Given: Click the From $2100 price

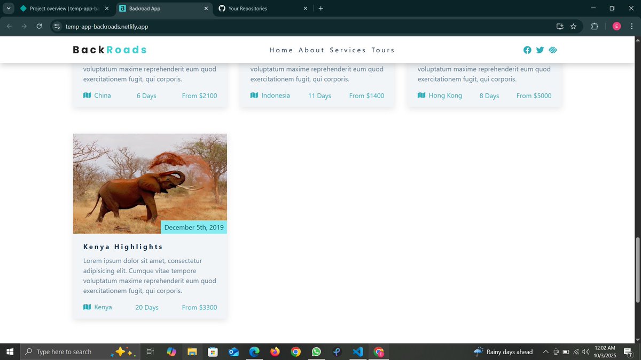Looking at the screenshot, I should [199, 95].
